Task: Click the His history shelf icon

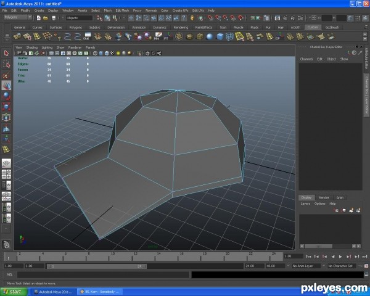Action: 158,36
